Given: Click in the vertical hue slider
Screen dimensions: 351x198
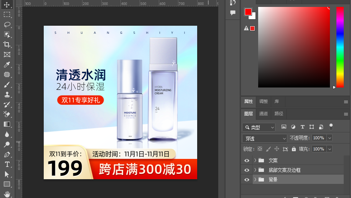Looking at the screenshot, I should click(340, 47).
